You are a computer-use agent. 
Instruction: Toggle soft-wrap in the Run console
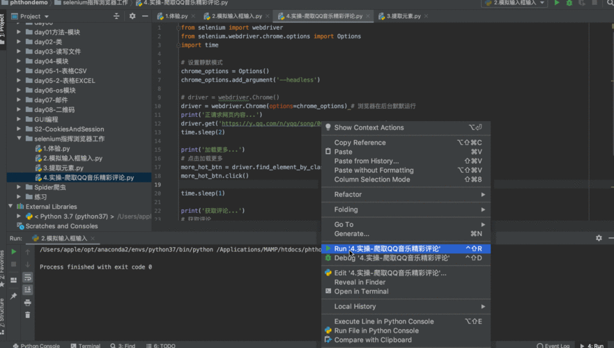[x=27, y=277]
